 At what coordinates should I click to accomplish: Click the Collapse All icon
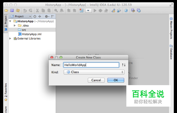(40, 16)
